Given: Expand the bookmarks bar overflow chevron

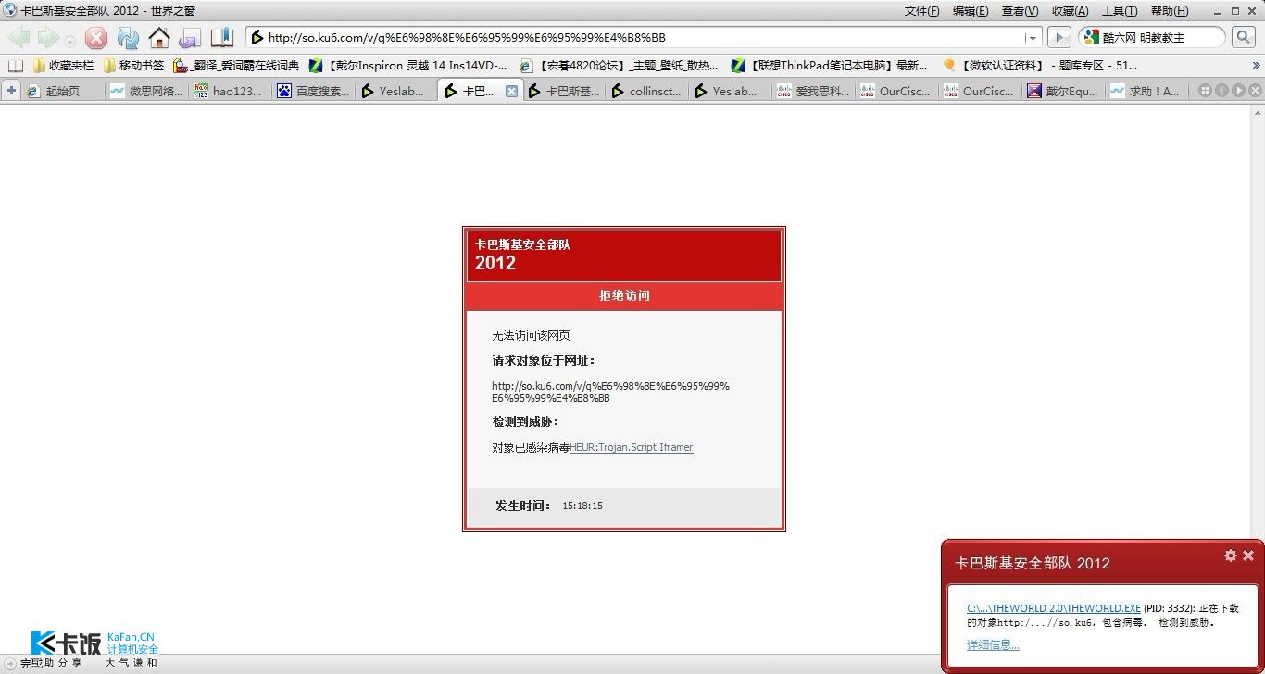Looking at the screenshot, I should pyautogui.click(x=1257, y=66).
